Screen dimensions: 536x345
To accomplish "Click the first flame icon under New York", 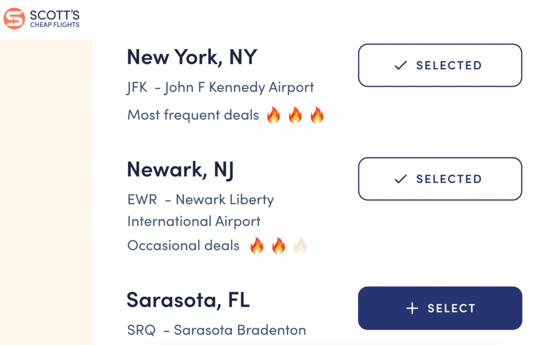I will point(273,115).
